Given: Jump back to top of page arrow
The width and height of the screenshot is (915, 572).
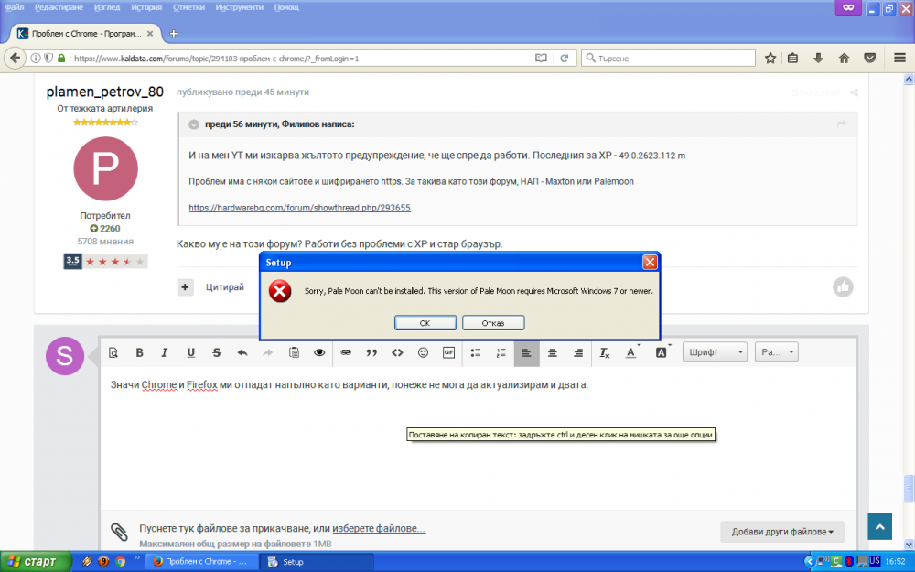Looking at the screenshot, I should click(879, 526).
